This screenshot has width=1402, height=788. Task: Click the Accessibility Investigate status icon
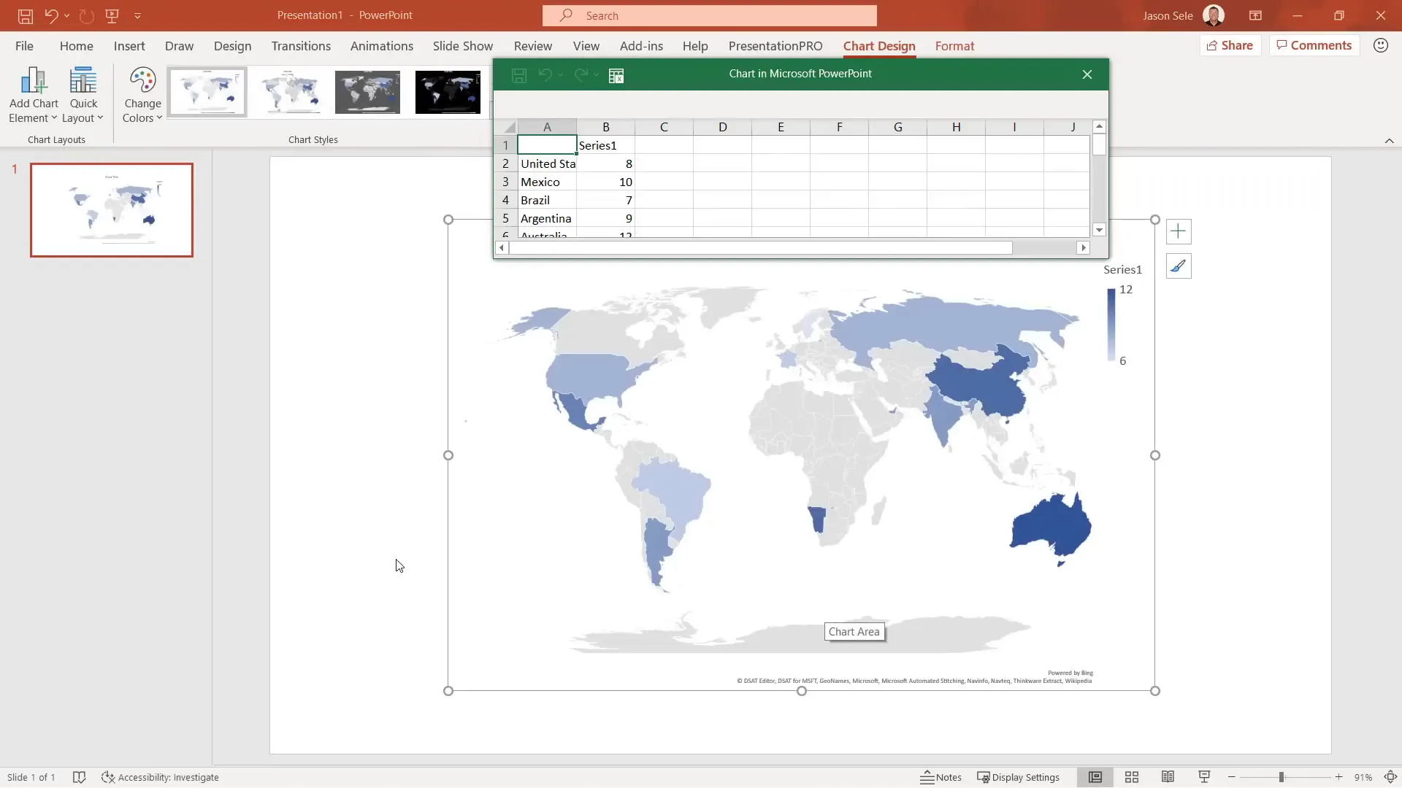108,777
